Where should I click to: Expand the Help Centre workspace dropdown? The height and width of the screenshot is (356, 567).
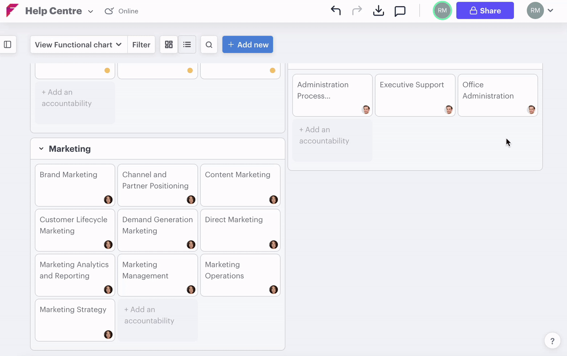pos(90,12)
